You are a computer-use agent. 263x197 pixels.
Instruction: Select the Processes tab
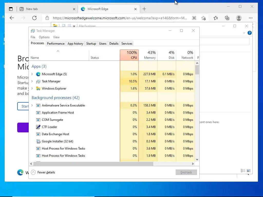point(37,43)
